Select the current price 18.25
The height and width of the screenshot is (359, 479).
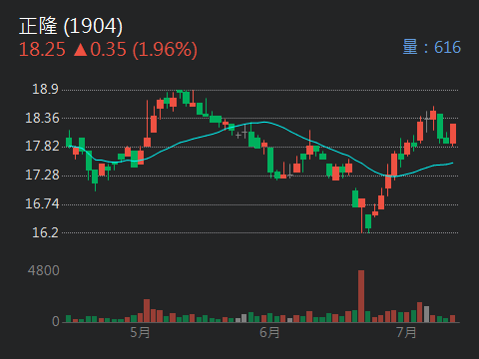point(42,50)
